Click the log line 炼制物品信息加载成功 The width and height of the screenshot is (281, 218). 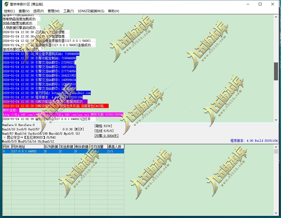(x=21, y=19)
